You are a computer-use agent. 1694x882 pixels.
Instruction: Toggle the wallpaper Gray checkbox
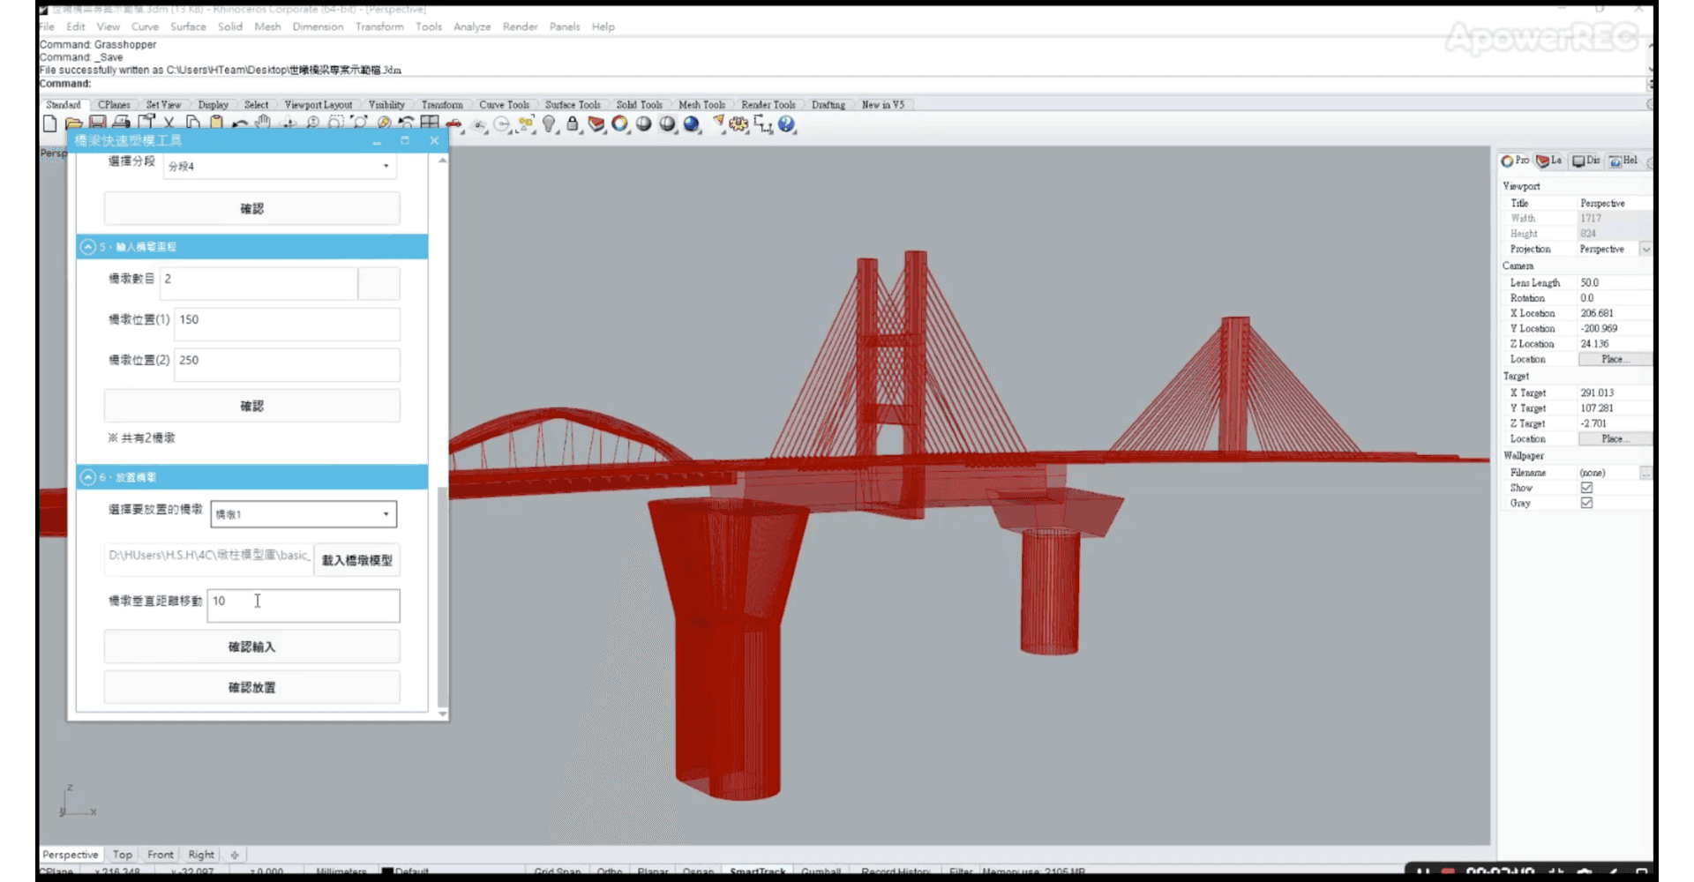click(1586, 503)
